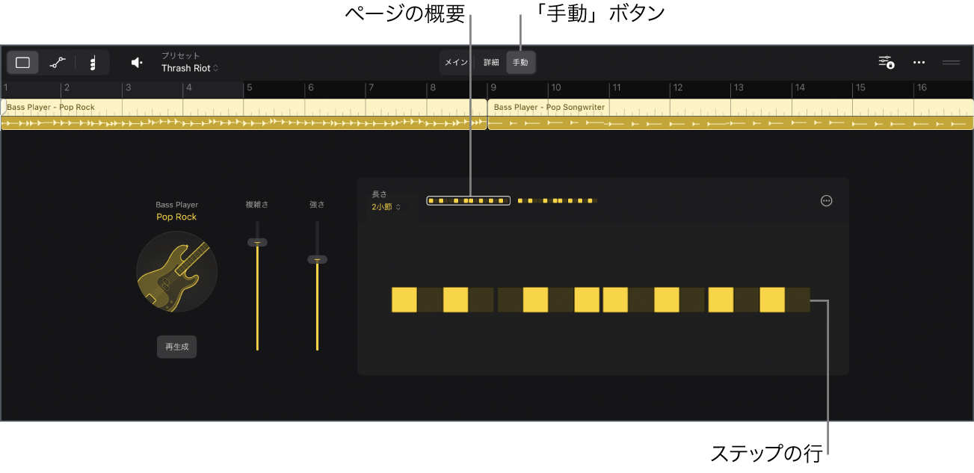The width and height of the screenshot is (974, 473).
Task: Toggle the sixth step in the step row
Action: coord(535,300)
